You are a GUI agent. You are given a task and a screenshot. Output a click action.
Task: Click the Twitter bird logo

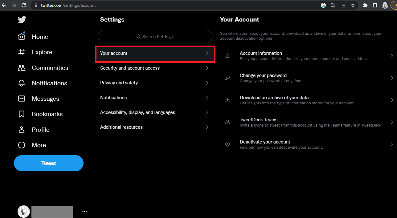[x=22, y=20]
